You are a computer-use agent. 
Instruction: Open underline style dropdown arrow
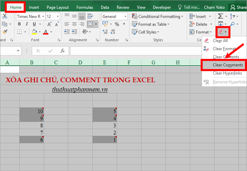point(40,24)
